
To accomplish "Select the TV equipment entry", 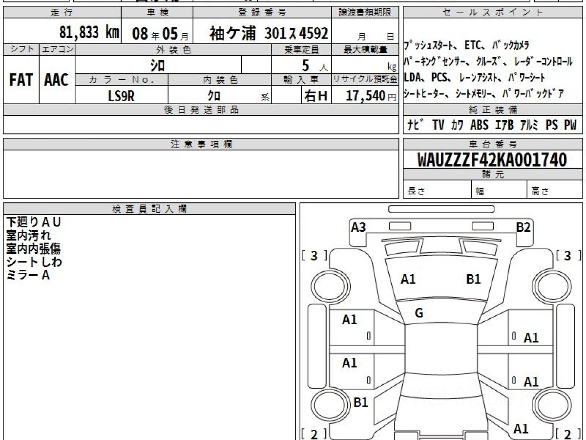I will point(439,125).
